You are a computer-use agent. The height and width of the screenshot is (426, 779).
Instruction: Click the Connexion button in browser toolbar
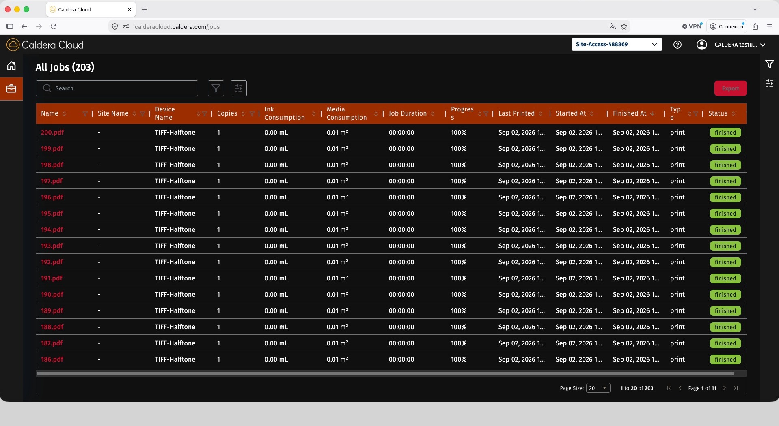coord(727,26)
